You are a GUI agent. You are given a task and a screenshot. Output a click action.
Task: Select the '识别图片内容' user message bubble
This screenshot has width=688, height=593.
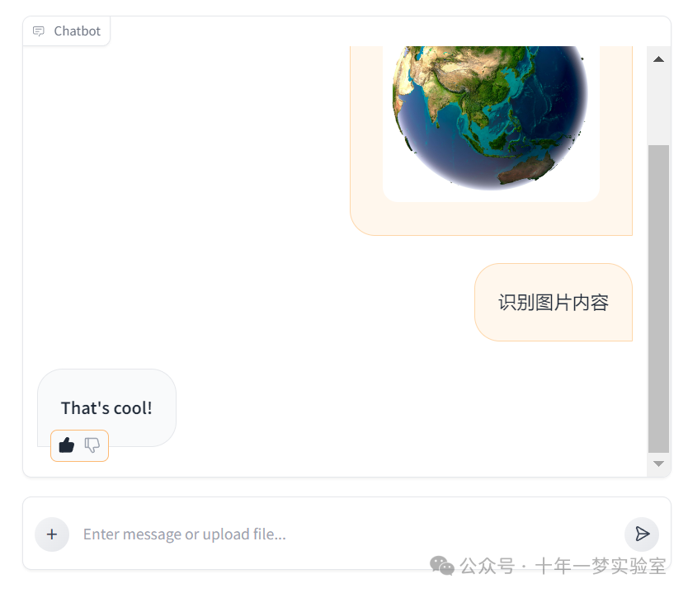click(x=554, y=302)
